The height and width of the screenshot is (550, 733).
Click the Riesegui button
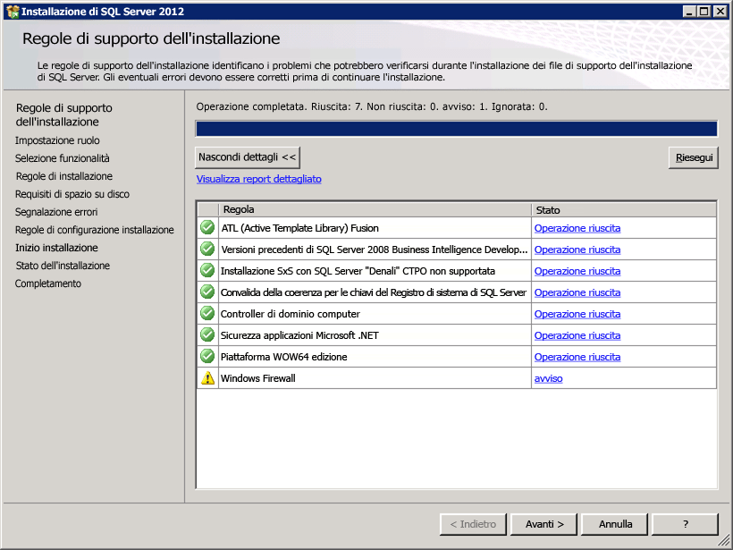point(693,157)
